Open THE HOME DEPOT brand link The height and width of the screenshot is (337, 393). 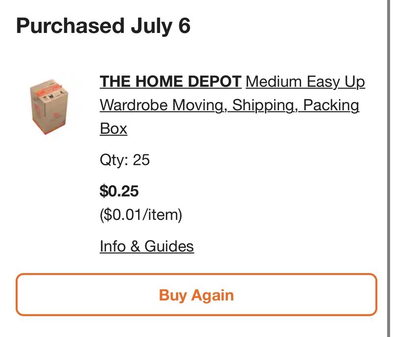pos(170,82)
